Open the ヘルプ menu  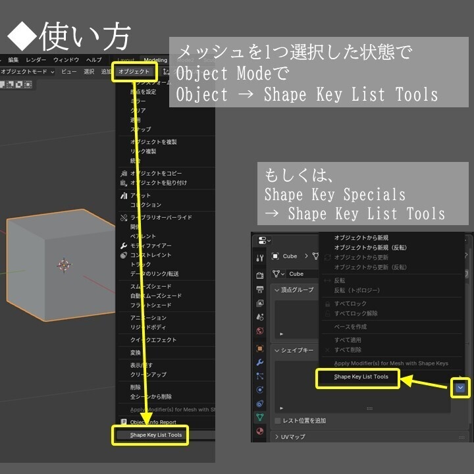(94, 60)
